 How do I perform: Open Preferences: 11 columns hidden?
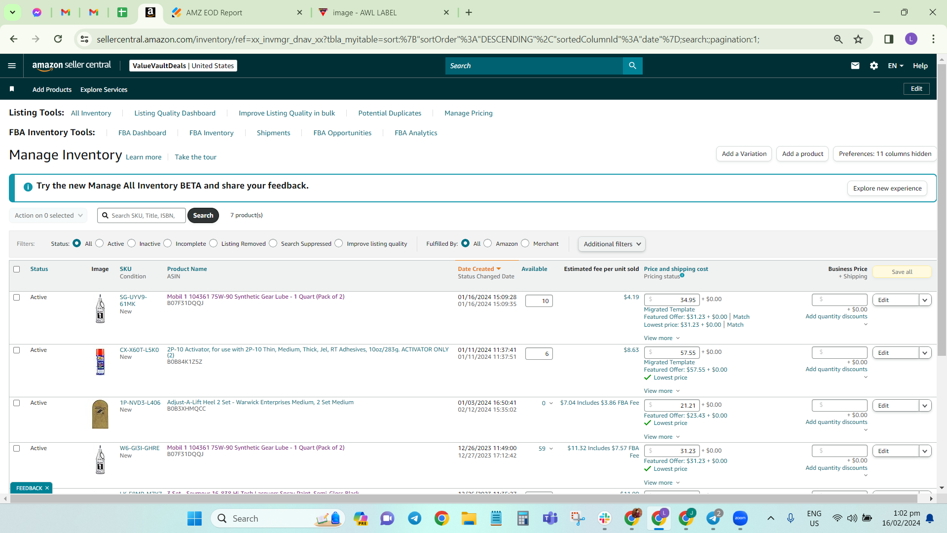point(885,154)
